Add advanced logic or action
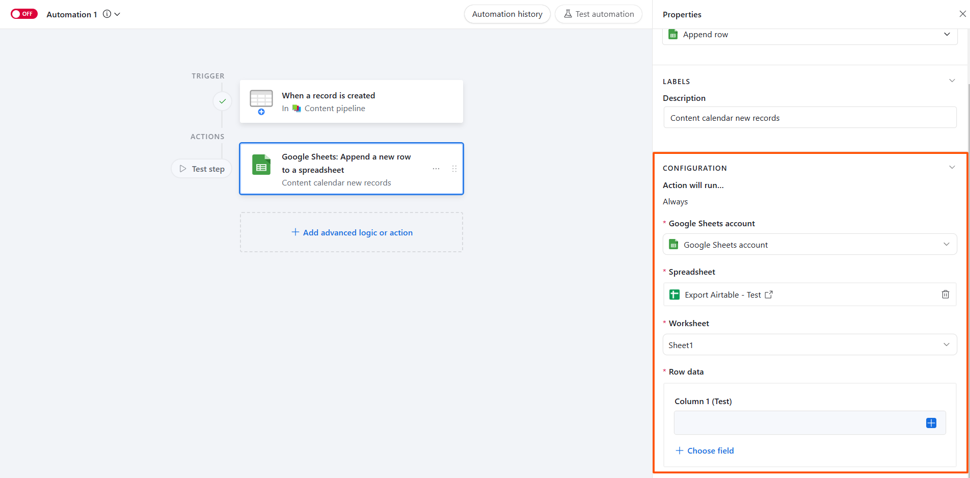 pyautogui.click(x=352, y=232)
